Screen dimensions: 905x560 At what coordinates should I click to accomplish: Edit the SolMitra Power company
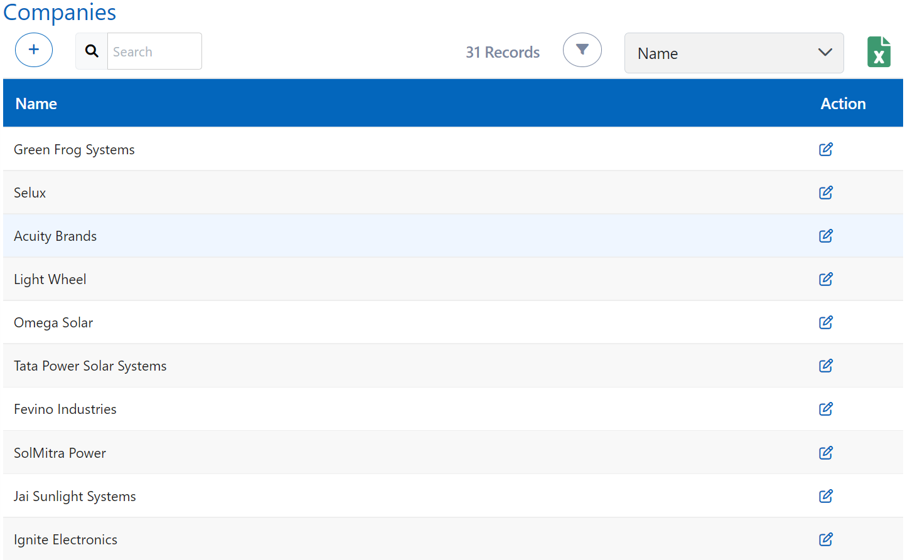pos(825,453)
